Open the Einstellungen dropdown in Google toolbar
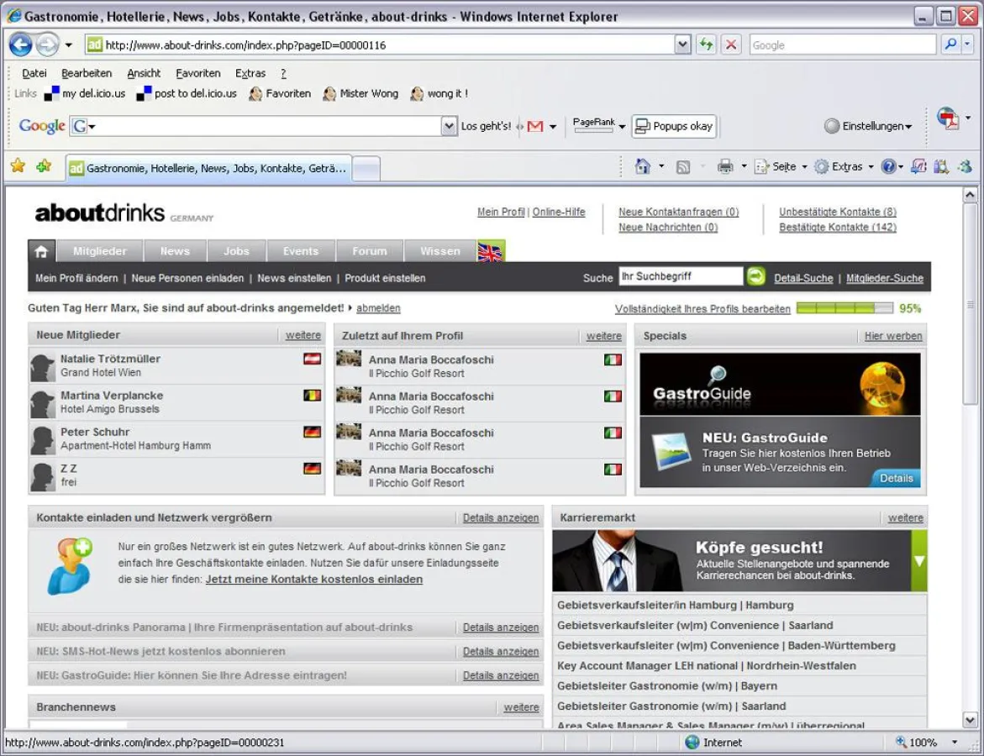The width and height of the screenshot is (984, 756). (869, 126)
